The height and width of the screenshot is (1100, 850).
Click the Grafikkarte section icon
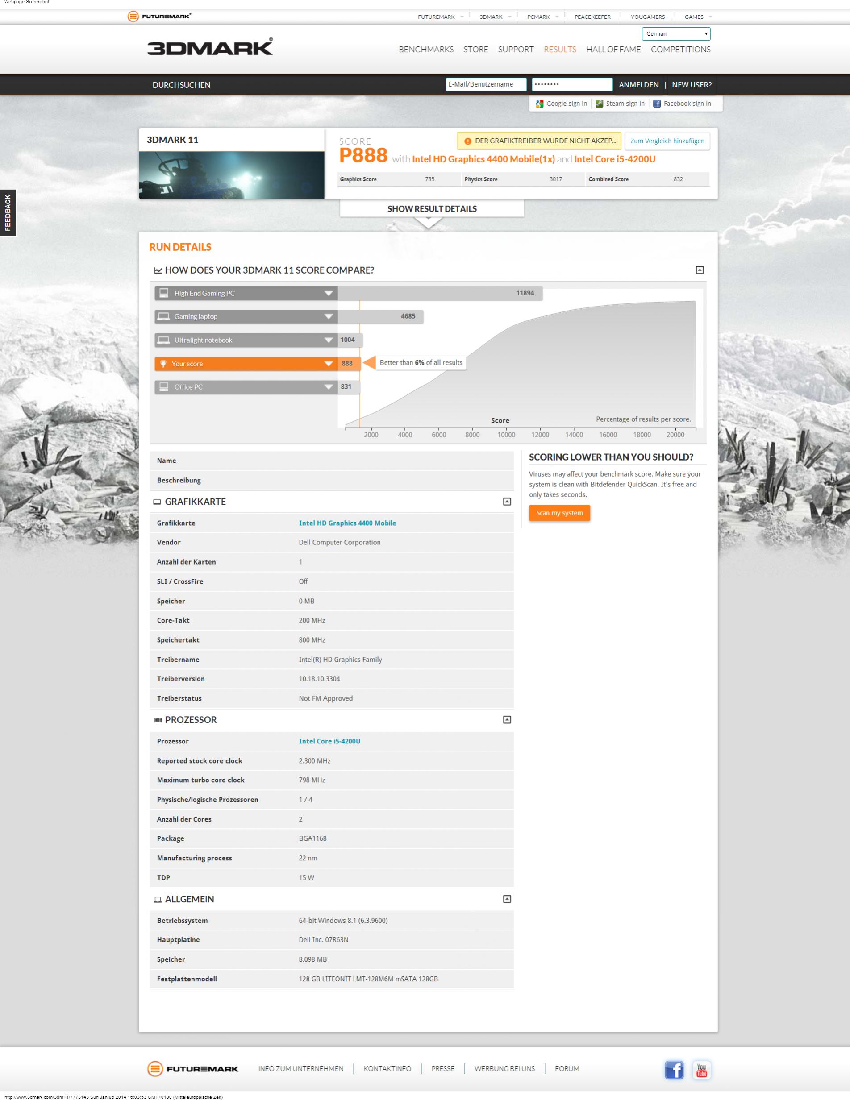pos(157,502)
